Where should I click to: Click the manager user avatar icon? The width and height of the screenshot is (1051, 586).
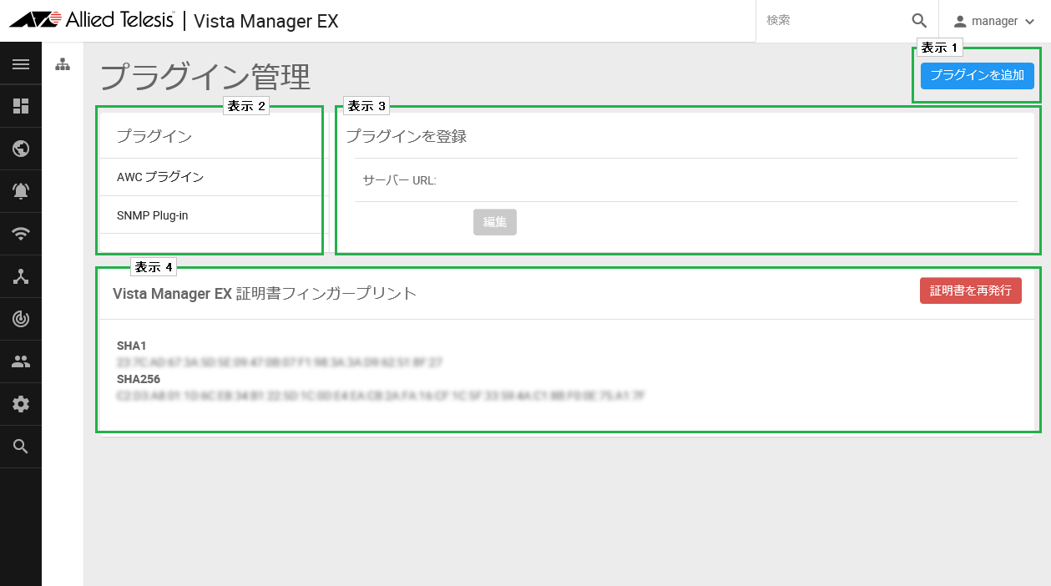960,21
